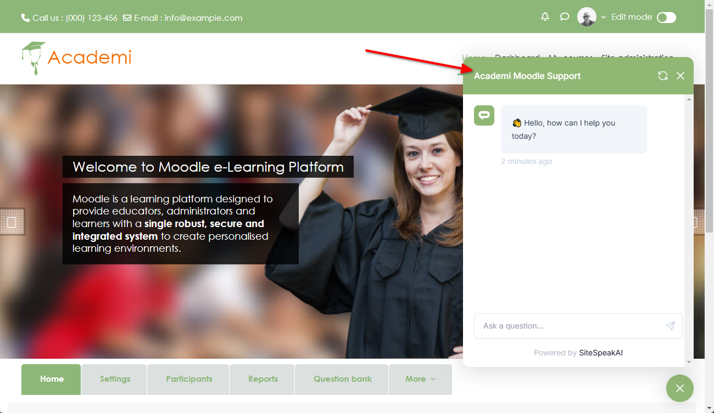Click the 'Welcome to Moodle e-Learning Platform' heading

click(x=208, y=167)
